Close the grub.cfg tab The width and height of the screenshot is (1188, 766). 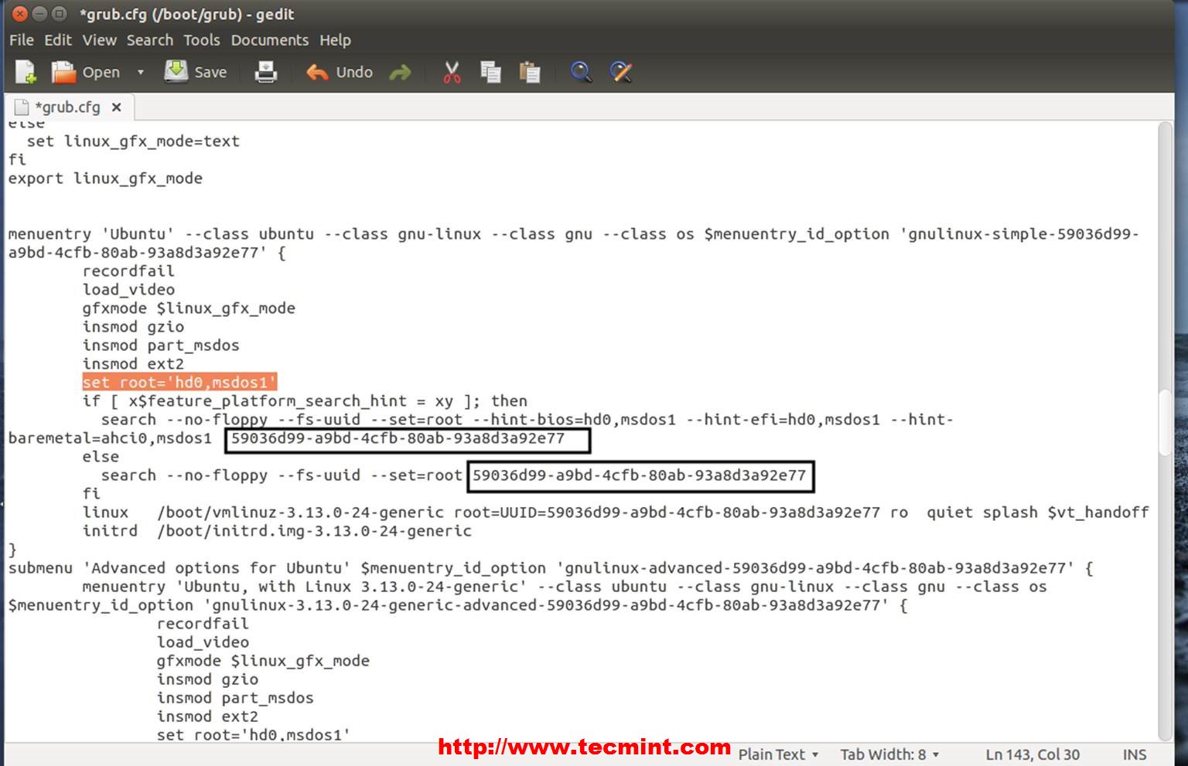tap(116, 107)
